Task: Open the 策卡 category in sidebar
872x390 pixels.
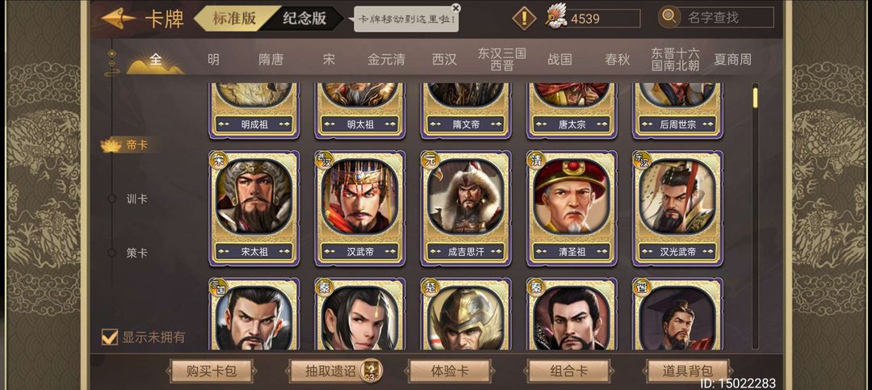Action: 136,253
